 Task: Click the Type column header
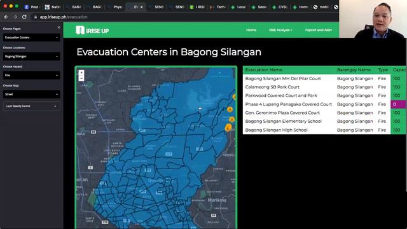tap(383, 70)
